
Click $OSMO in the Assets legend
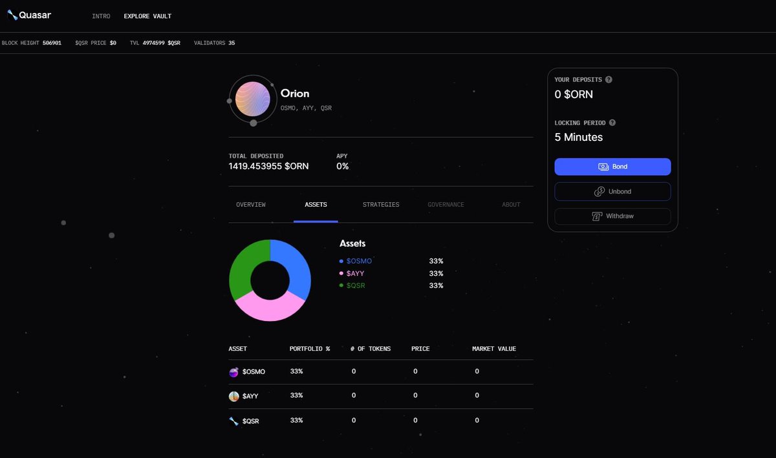pyautogui.click(x=359, y=261)
